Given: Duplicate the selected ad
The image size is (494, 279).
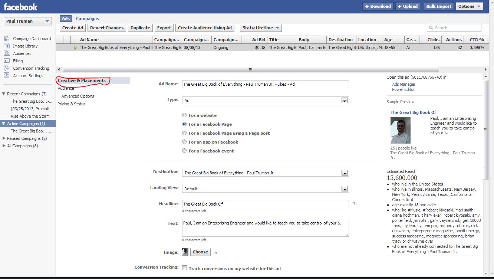Looking at the screenshot, I should click(x=140, y=28).
